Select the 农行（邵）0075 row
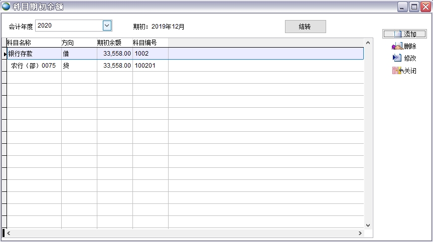The image size is (433, 242). (33, 66)
